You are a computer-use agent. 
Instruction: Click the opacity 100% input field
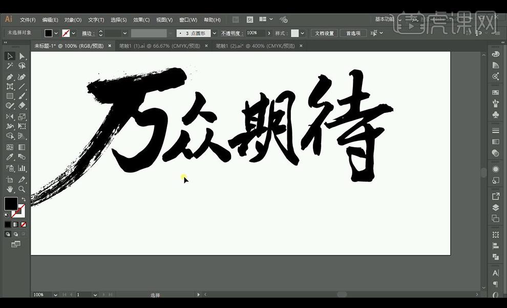pyautogui.click(x=256, y=33)
